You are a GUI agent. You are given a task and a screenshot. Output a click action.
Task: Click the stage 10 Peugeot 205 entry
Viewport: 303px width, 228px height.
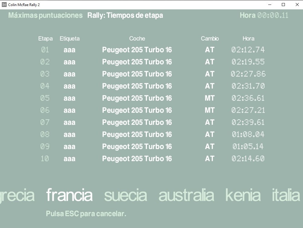pyautogui.click(x=137, y=158)
